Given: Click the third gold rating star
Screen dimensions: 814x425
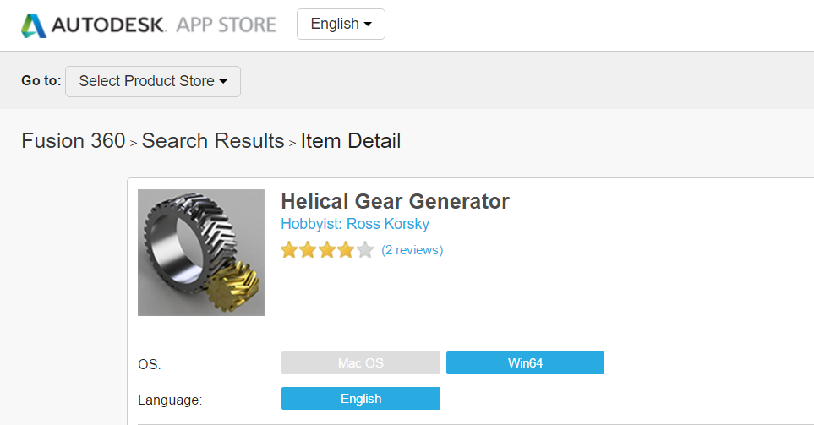Looking at the screenshot, I should coord(326,250).
